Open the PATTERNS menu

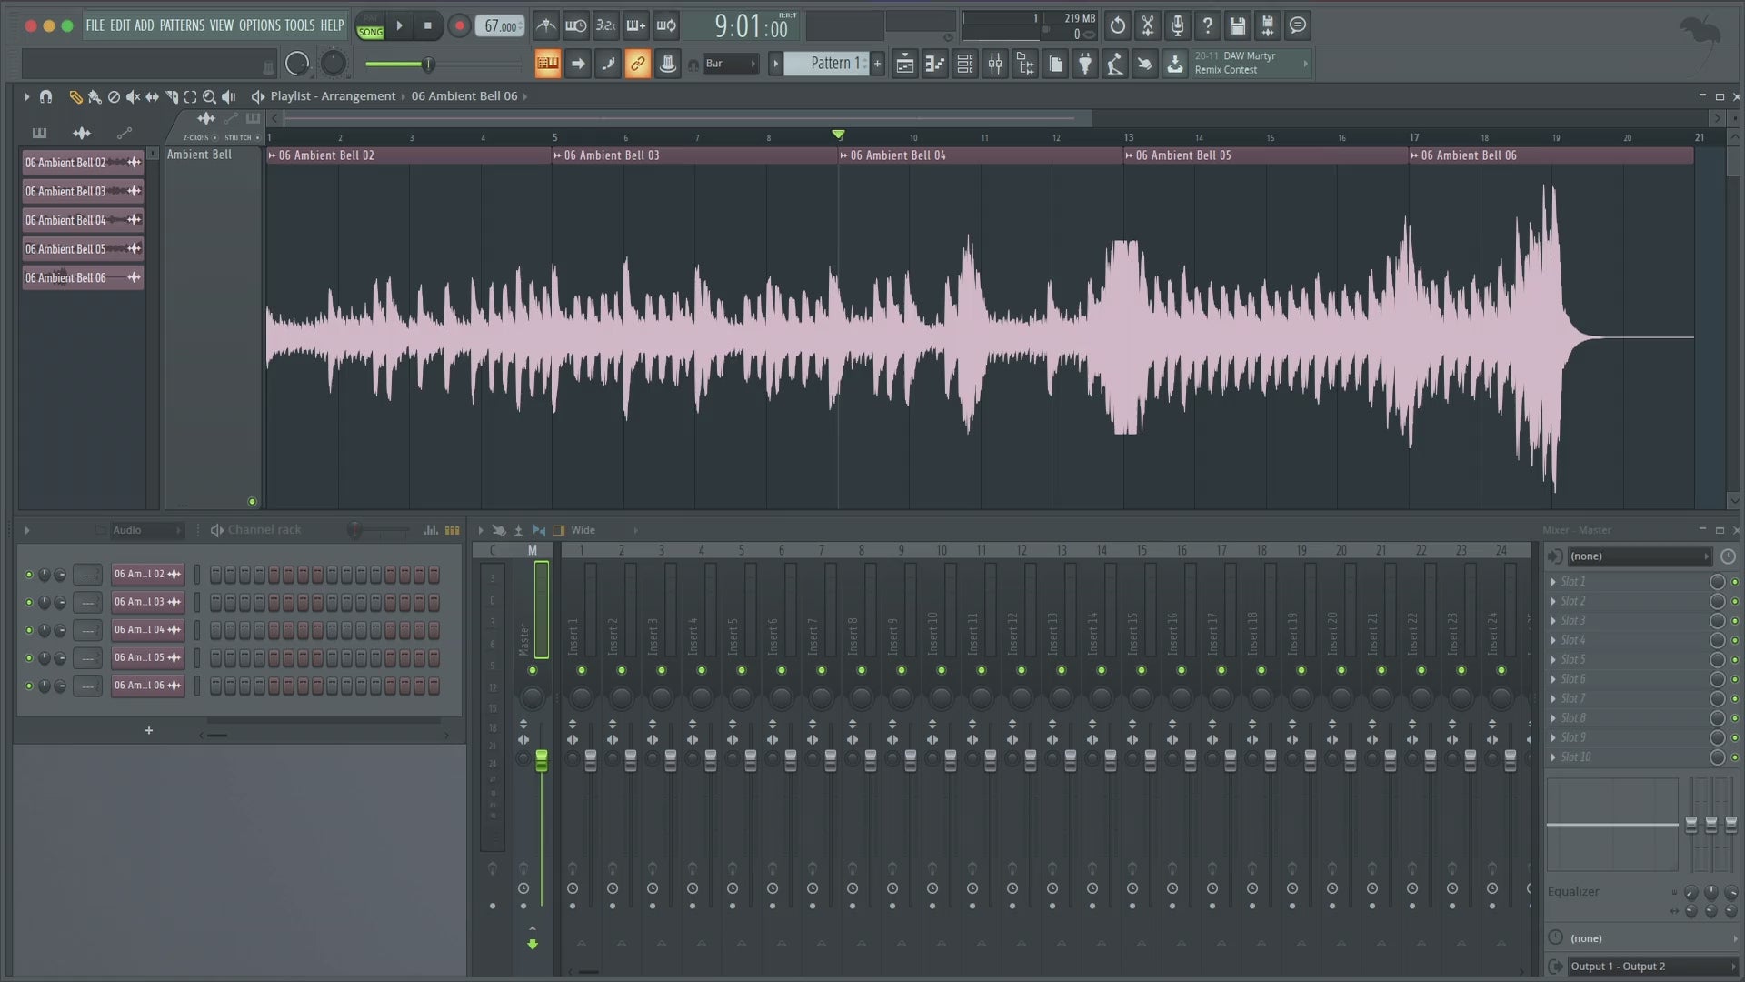pos(182,25)
